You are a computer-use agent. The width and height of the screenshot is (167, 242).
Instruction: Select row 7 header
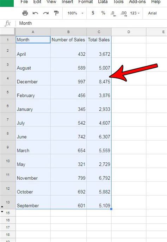(8, 120)
